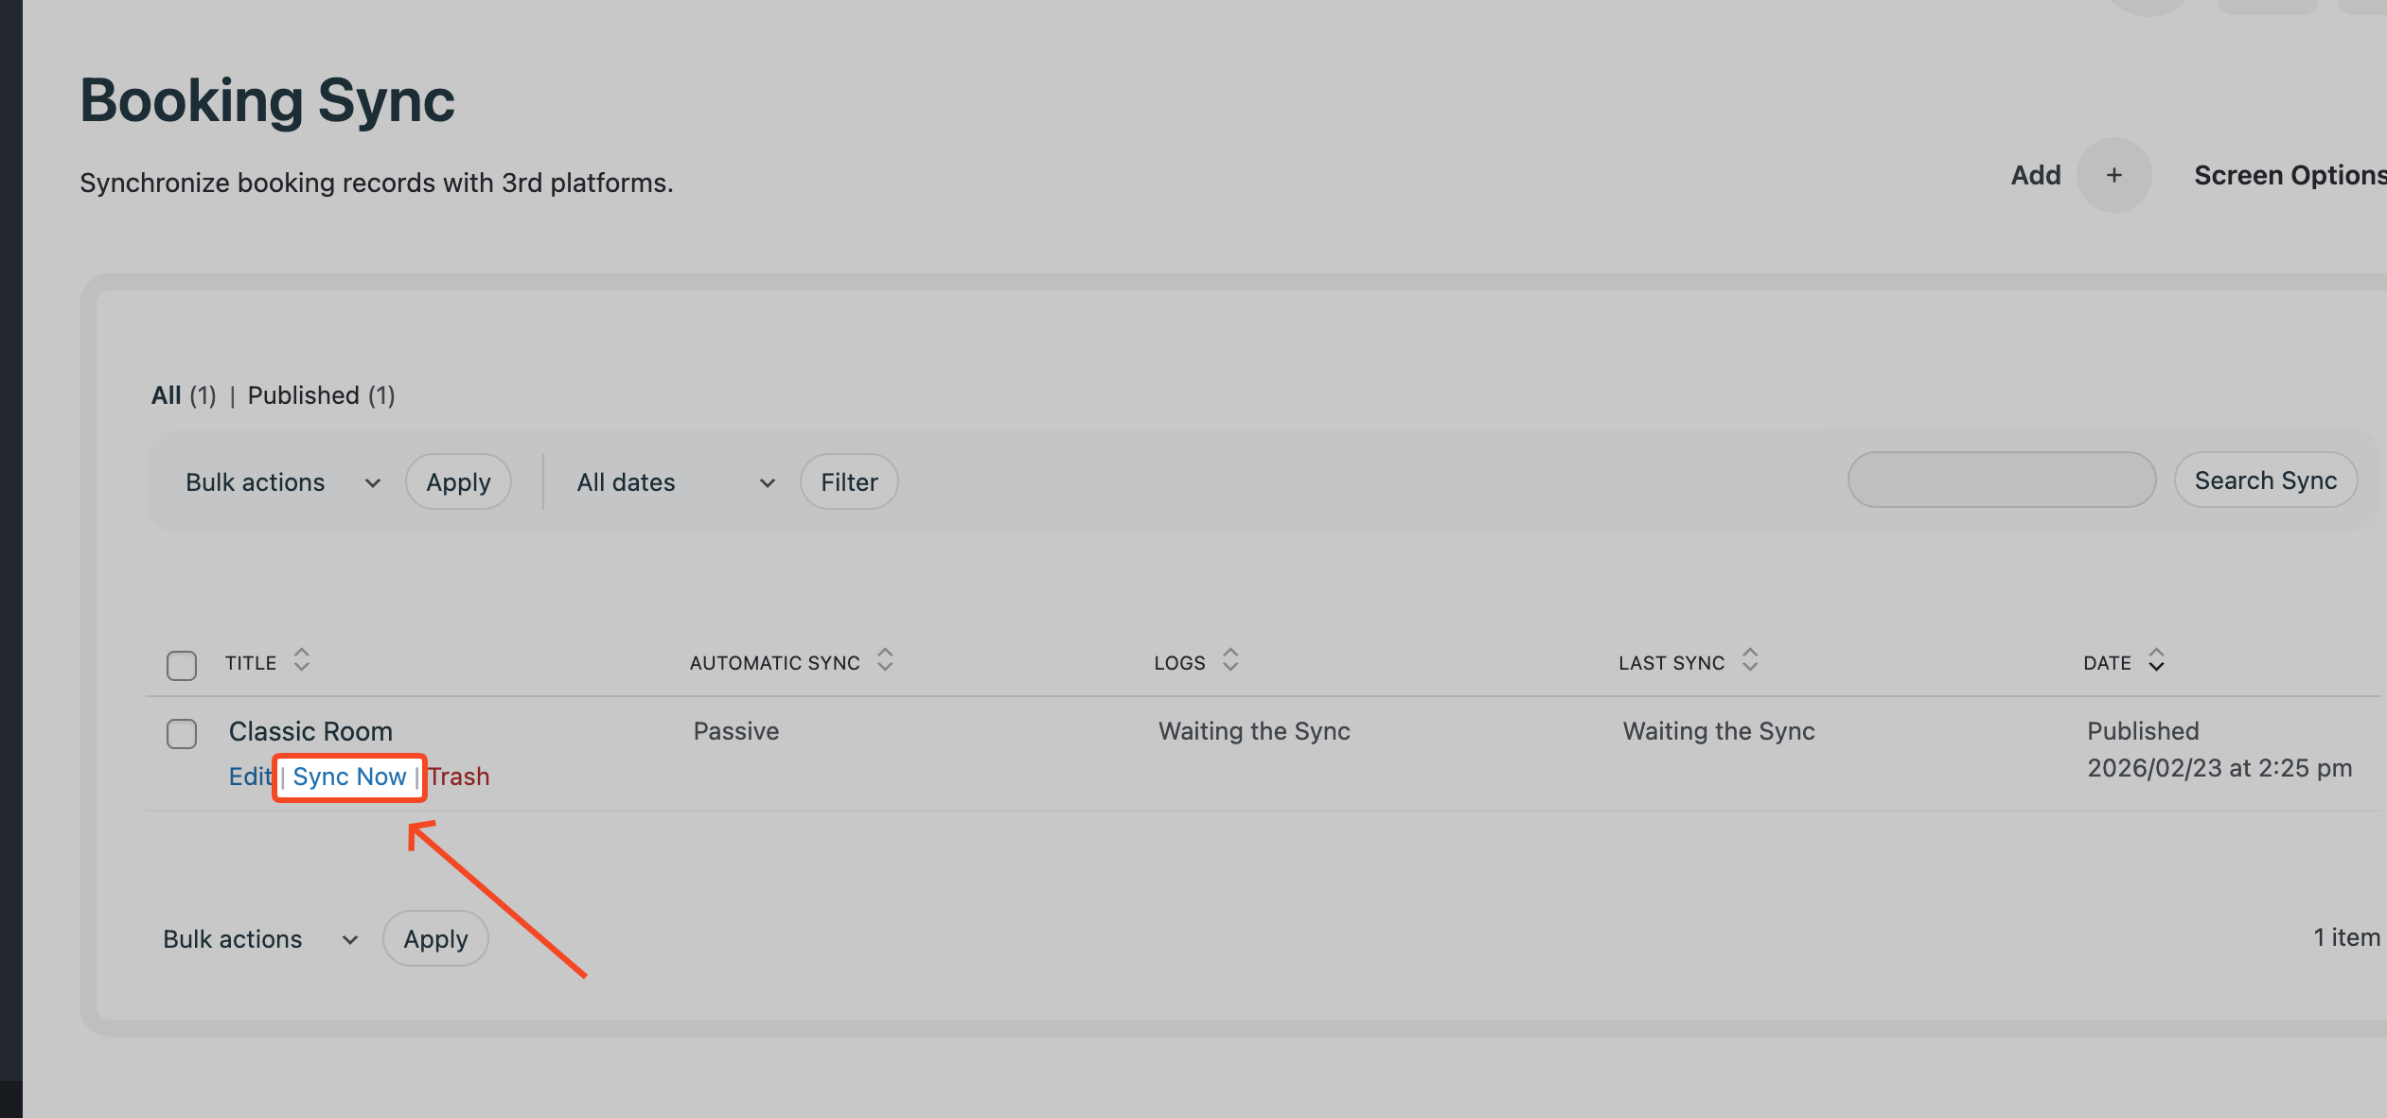Switch to Published (1) view
This screenshot has width=2387, height=1118.
(x=321, y=395)
